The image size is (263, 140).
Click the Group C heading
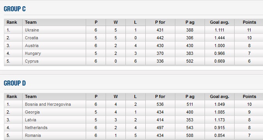coord(14,9)
